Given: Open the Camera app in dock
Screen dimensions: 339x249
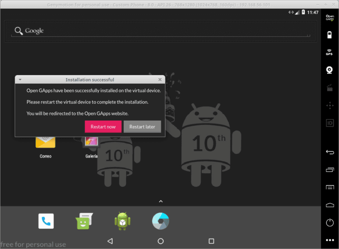Looking at the screenshot, I should click(x=160, y=221).
